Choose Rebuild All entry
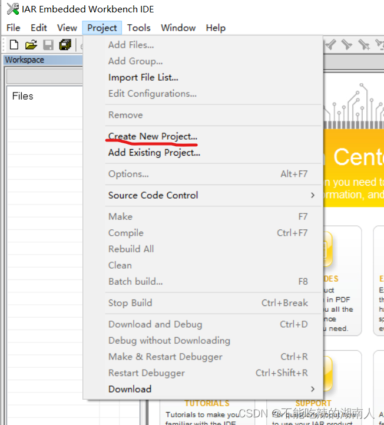The image size is (384, 425). point(203,249)
